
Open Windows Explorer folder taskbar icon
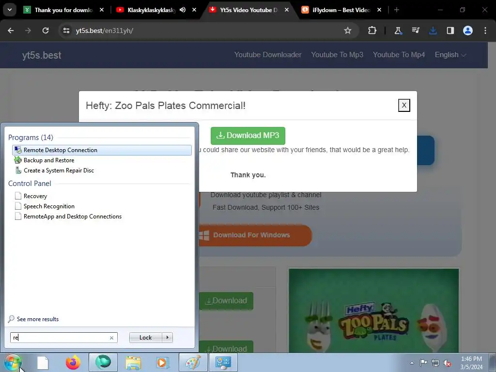click(133, 362)
